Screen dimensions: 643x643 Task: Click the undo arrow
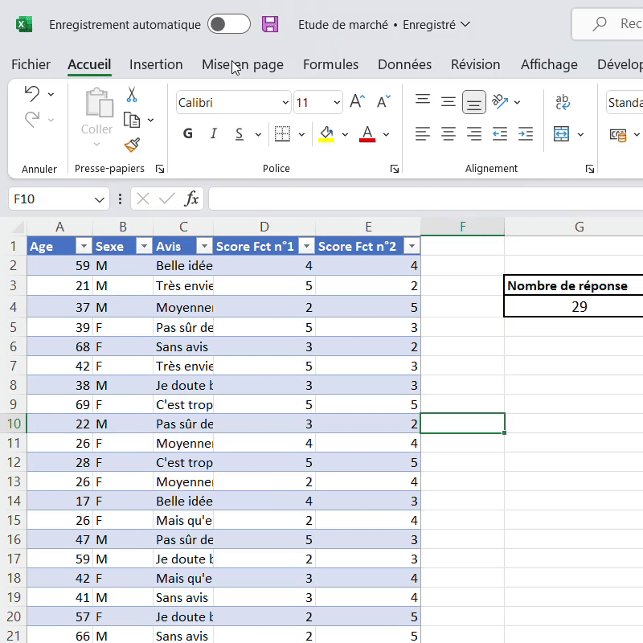tap(33, 94)
